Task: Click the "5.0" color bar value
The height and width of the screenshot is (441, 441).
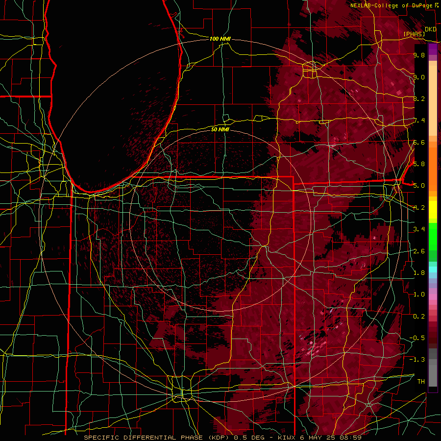Action: click(x=419, y=186)
